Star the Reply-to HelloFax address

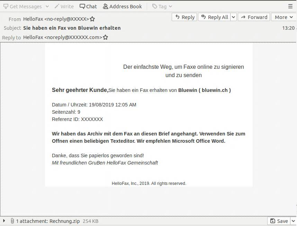(106, 37)
